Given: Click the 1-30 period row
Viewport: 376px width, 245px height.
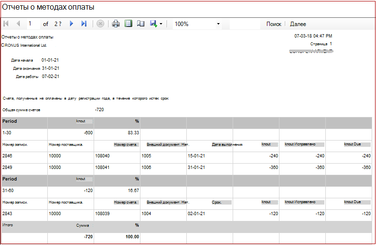Looking at the screenshot, I should click(x=187, y=133).
